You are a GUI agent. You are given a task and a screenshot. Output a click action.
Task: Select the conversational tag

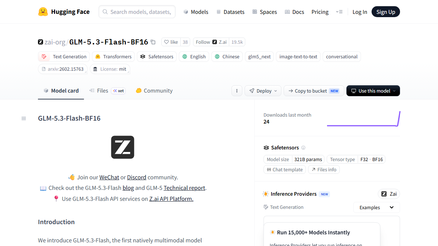coord(342,56)
